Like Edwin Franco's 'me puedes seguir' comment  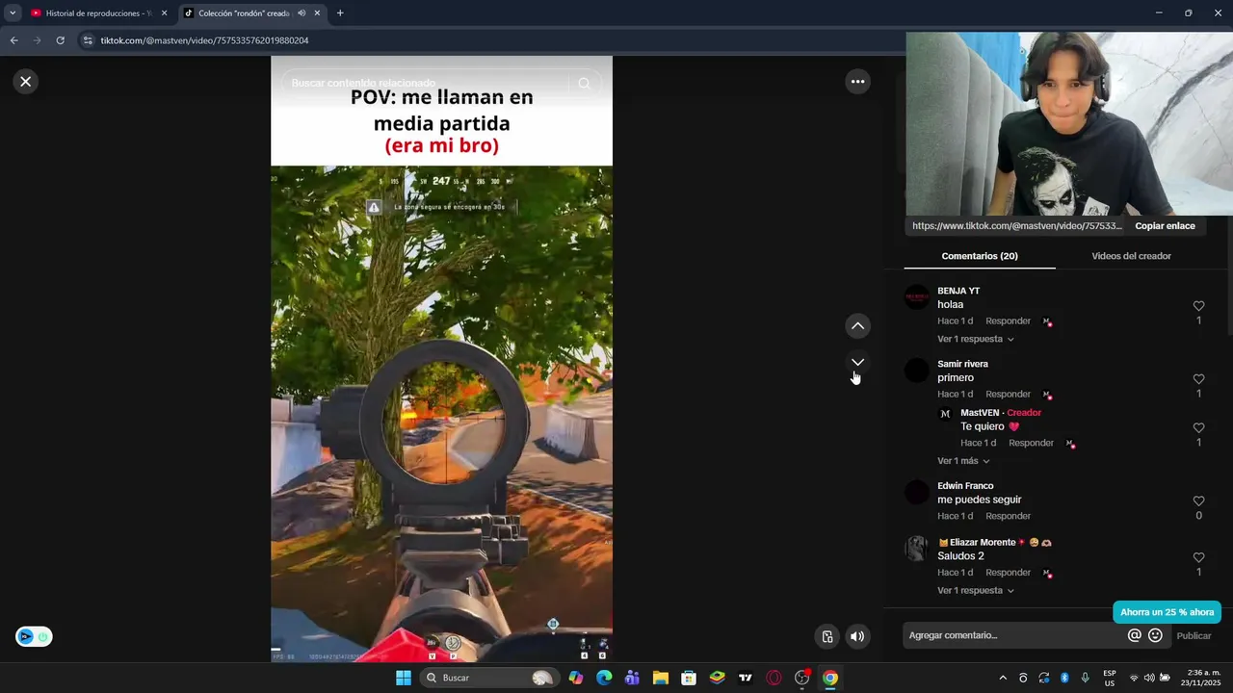1198,501
